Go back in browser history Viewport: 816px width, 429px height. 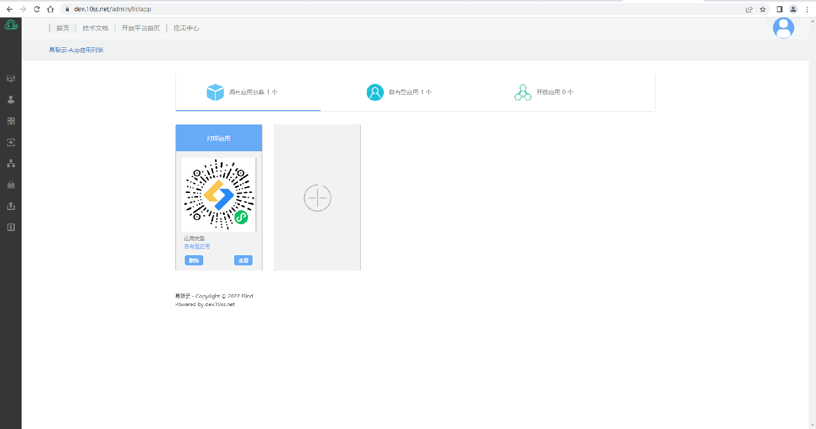pyautogui.click(x=9, y=9)
